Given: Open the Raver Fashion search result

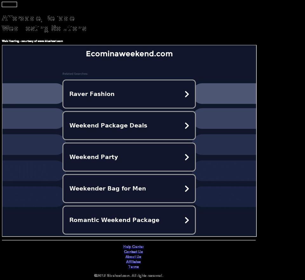Looking at the screenshot, I should [x=129, y=94].
